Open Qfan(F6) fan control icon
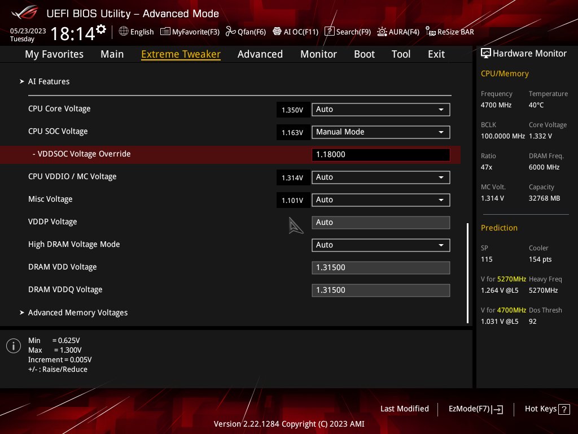 pos(231,32)
